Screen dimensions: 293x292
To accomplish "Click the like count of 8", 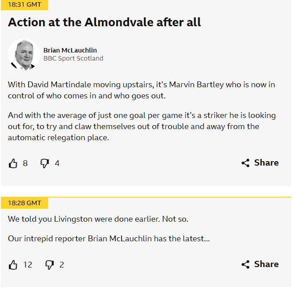I will pos(25,163).
